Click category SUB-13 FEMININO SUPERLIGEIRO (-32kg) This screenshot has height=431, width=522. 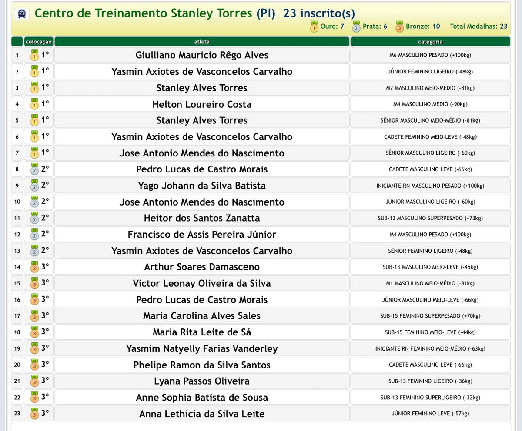tap(430, 398)
